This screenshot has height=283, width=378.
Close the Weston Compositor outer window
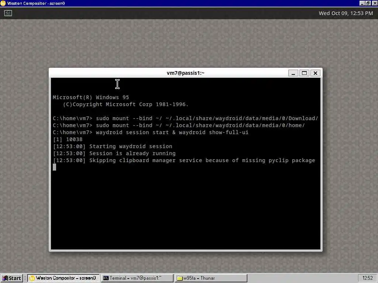374,3
